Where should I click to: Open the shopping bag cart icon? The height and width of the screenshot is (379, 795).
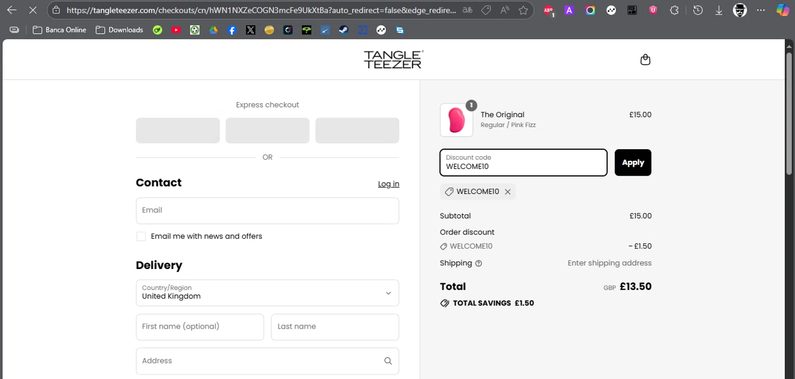[x=645, y=59]
